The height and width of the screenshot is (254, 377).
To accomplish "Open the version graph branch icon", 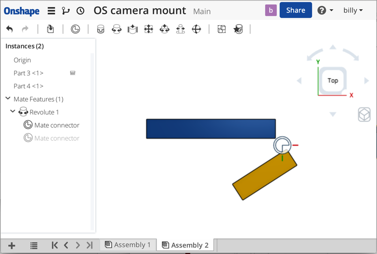I will (x=66, y=11).
